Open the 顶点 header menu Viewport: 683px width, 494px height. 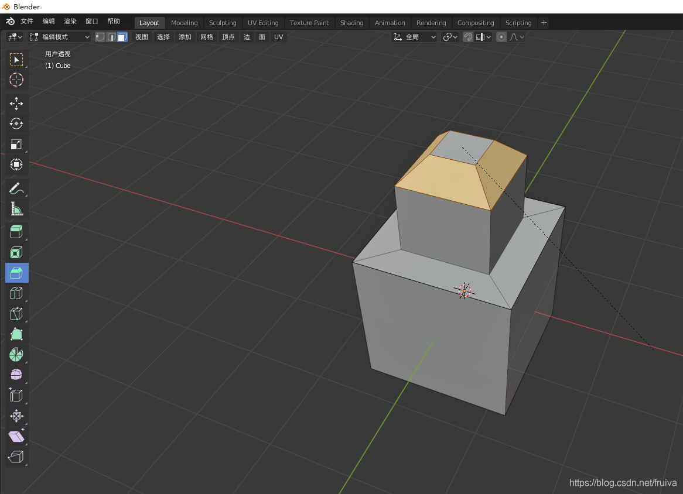coord(228,37)
